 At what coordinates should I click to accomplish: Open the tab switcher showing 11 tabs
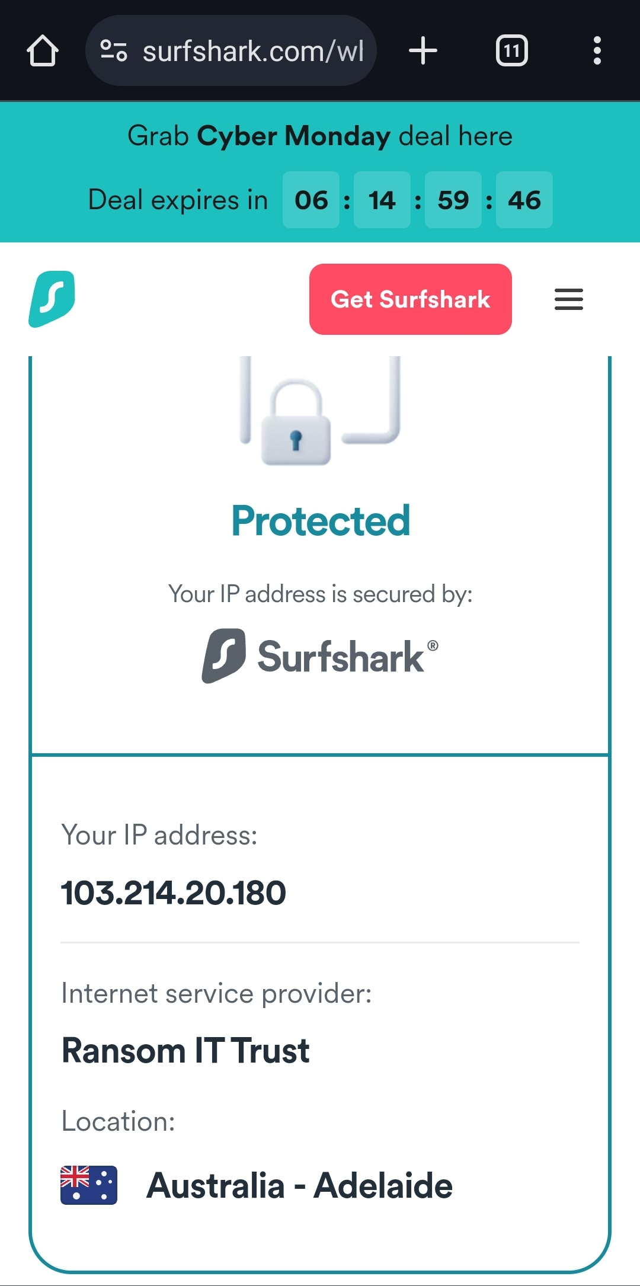pos(512,50)
